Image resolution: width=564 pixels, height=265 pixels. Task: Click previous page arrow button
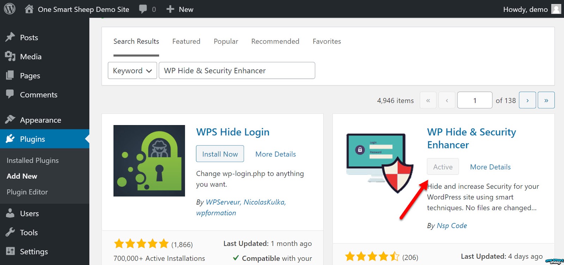coord(447,100)
